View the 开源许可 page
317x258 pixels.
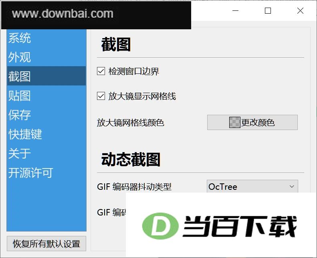click(46, 173)
